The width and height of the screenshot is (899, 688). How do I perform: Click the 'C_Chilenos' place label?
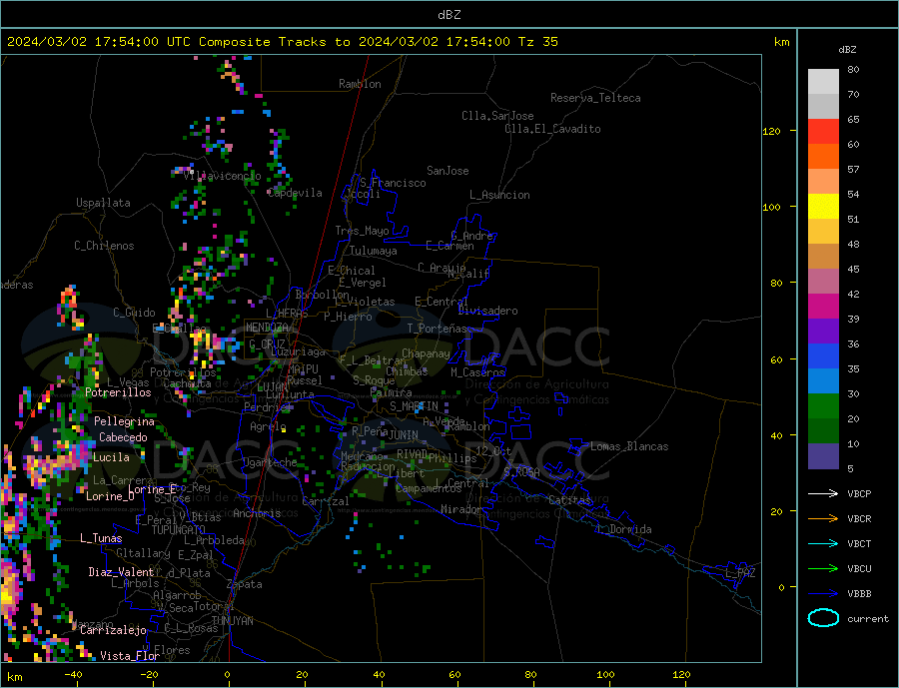pyautogui.click(x=104, y=246)
